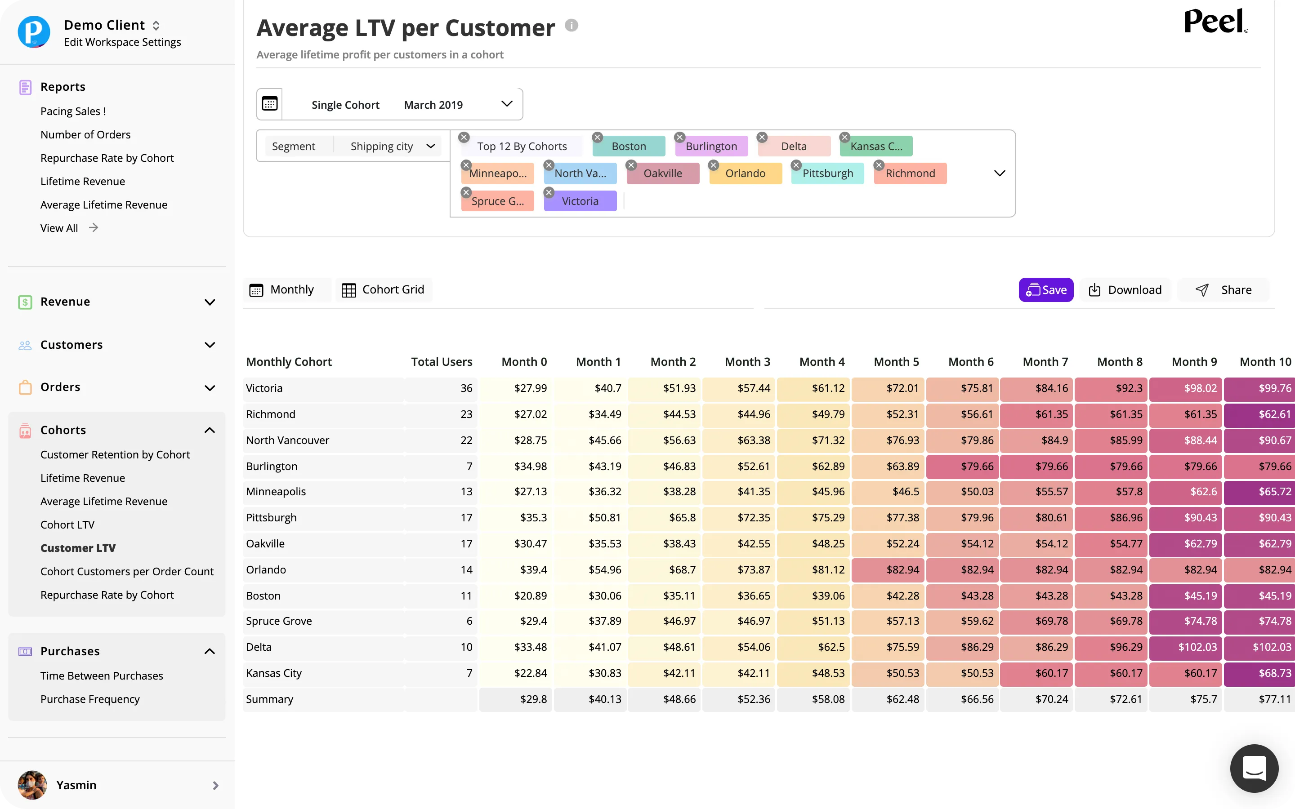Remove the Minneapolis segment tag

tap(466, 165)
